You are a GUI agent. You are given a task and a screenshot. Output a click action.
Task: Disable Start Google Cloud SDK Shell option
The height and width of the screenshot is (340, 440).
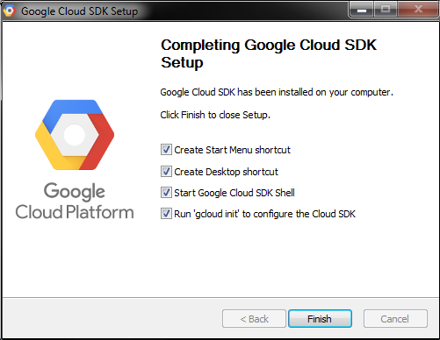[166, 193]
